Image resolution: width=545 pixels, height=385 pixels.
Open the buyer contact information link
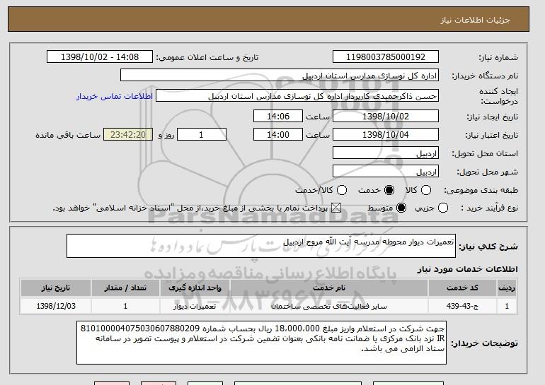115,96
